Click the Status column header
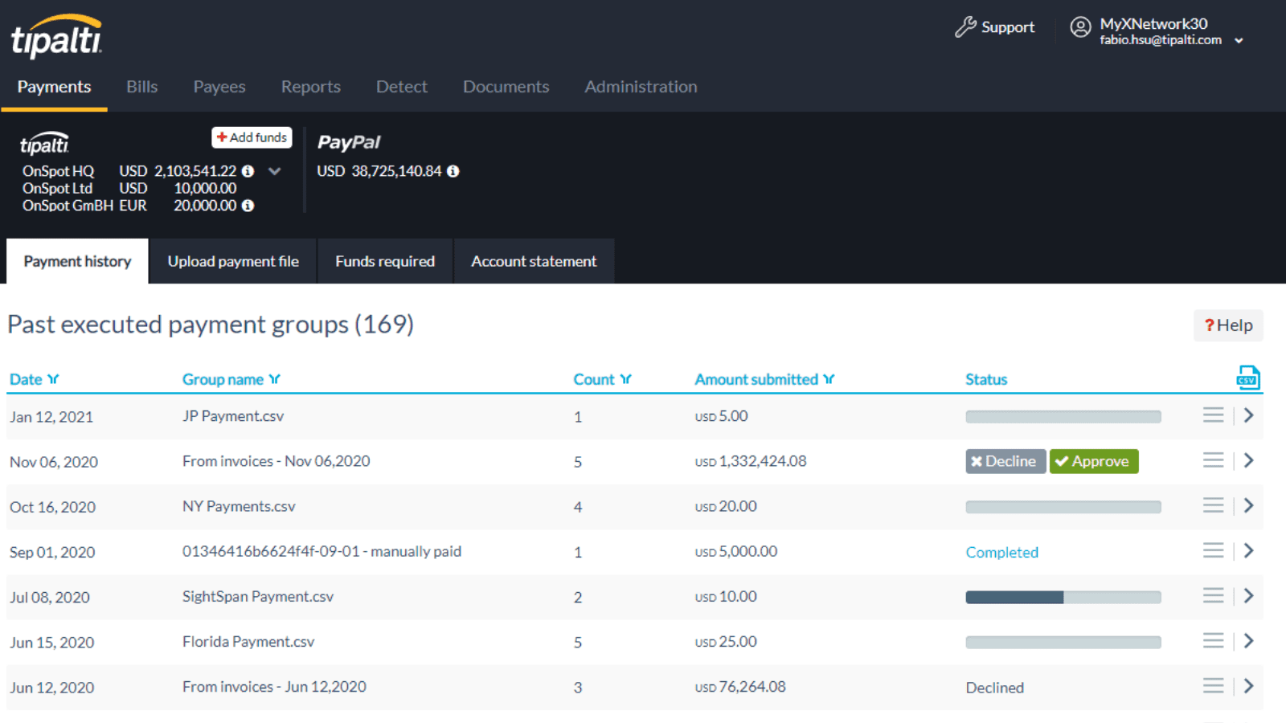 986,379
